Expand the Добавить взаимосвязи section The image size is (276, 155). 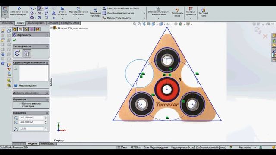[47, 93]
